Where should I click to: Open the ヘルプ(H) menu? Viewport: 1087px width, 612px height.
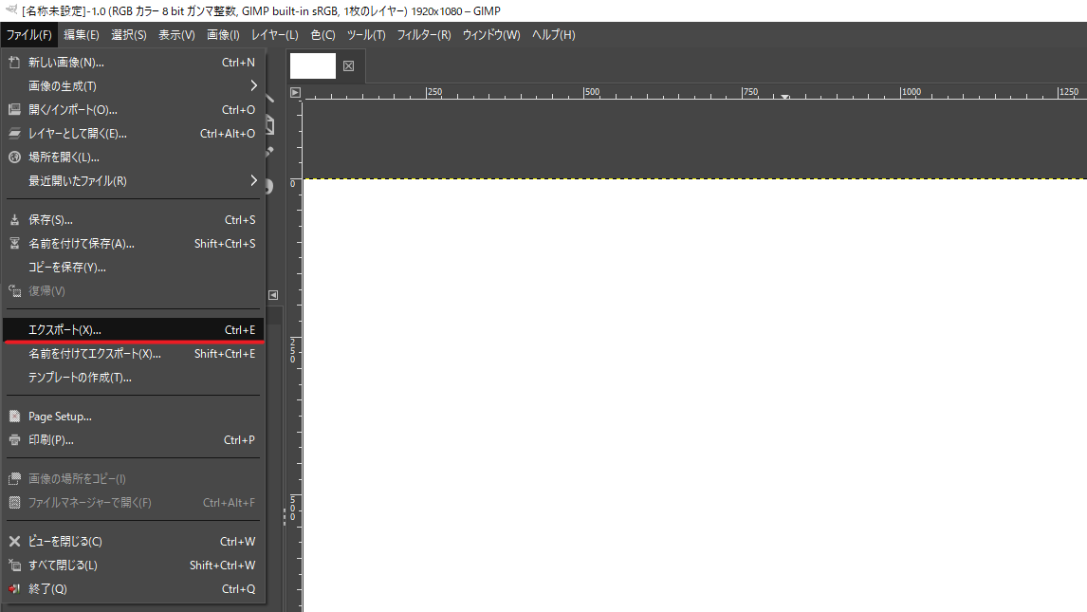[x=553, y=35]
